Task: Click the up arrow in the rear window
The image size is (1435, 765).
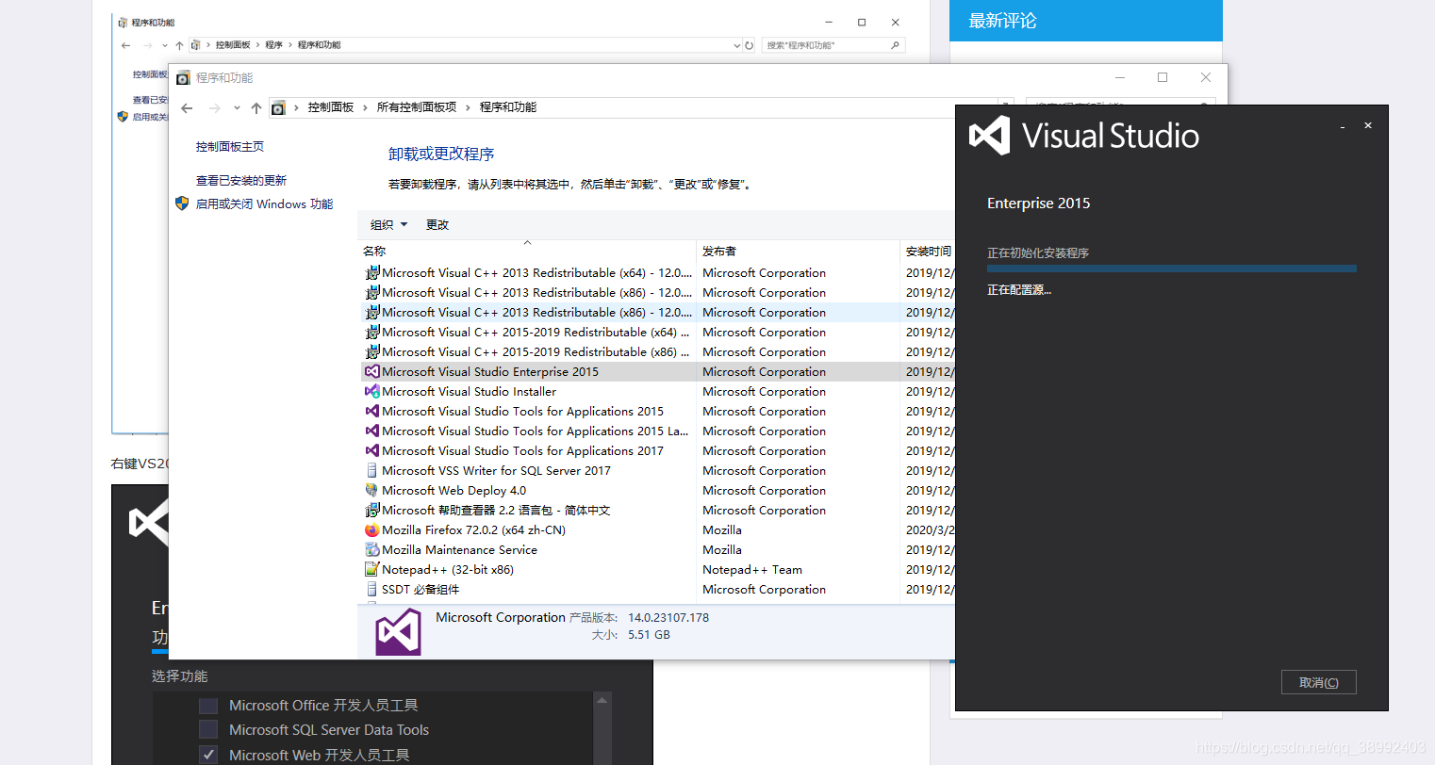Action: 179,45
